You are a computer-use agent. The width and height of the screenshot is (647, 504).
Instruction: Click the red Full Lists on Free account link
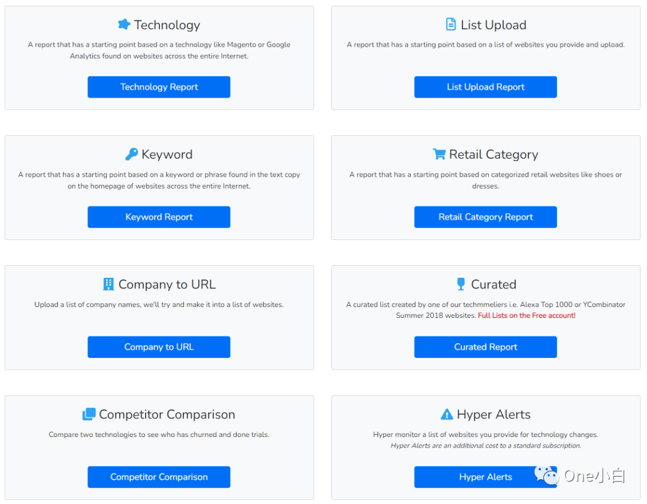point(526,315)
